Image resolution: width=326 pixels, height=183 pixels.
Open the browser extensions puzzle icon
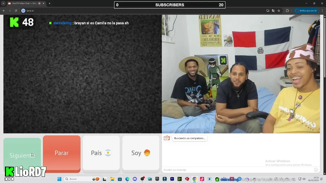coord(287,11)
